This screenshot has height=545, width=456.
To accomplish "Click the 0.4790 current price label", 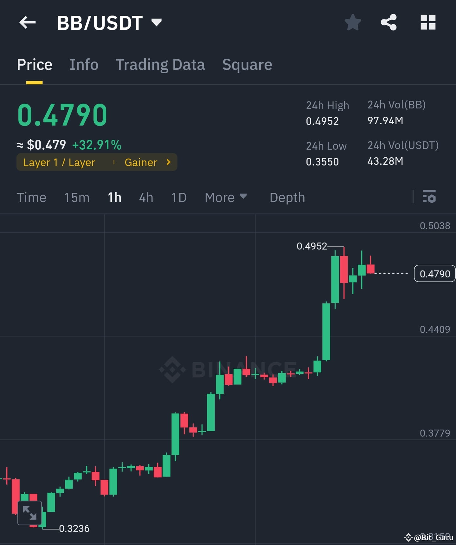I will click(434, 273).
